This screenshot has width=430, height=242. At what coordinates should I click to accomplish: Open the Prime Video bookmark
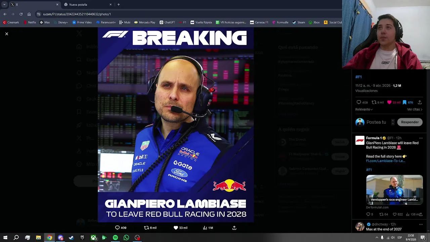click(82, 23)
